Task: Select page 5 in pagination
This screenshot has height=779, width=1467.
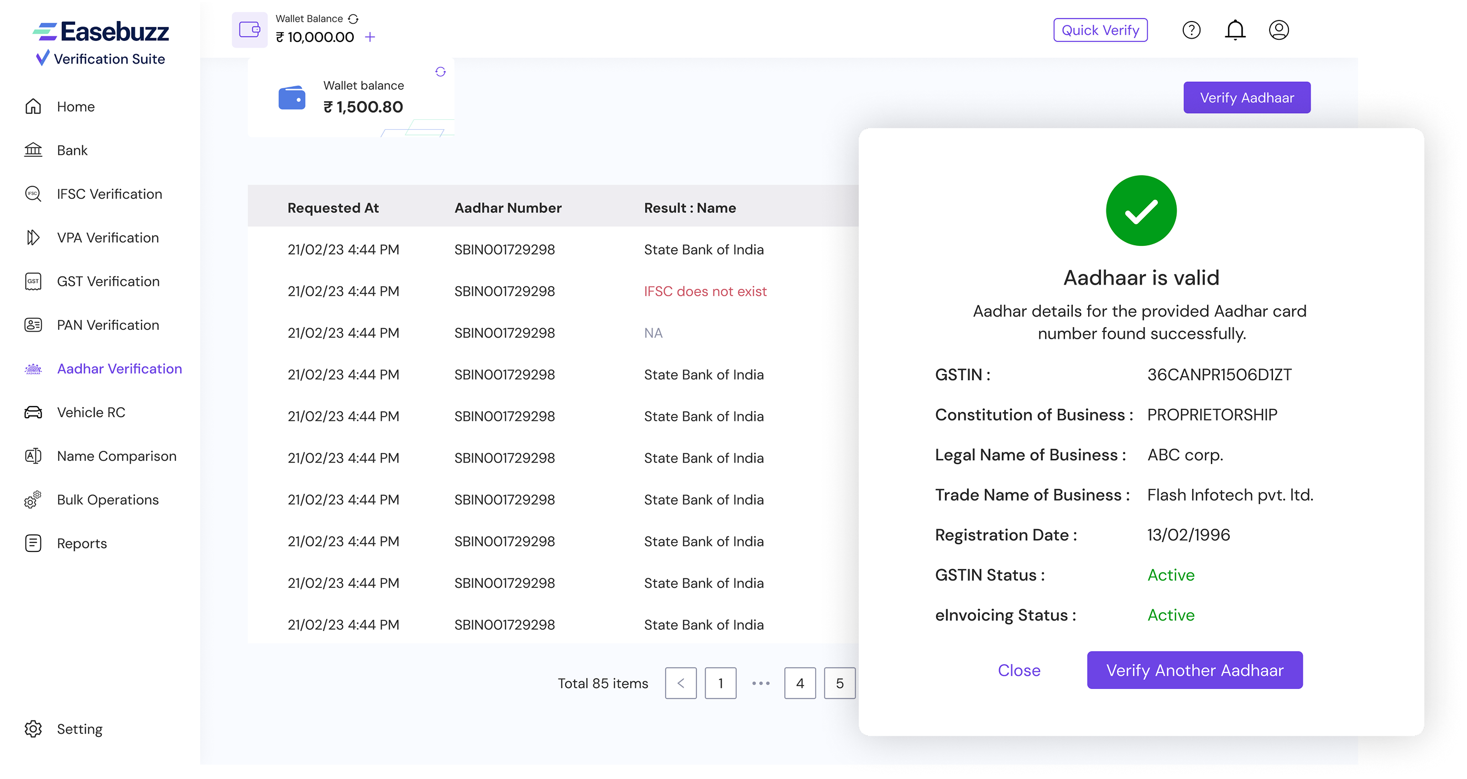Action: [839, 683]
